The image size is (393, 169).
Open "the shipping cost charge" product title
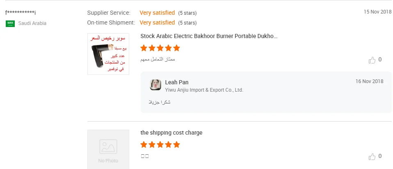(x=171, y=133)
